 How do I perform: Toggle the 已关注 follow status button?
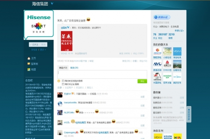tap(35, 44)
